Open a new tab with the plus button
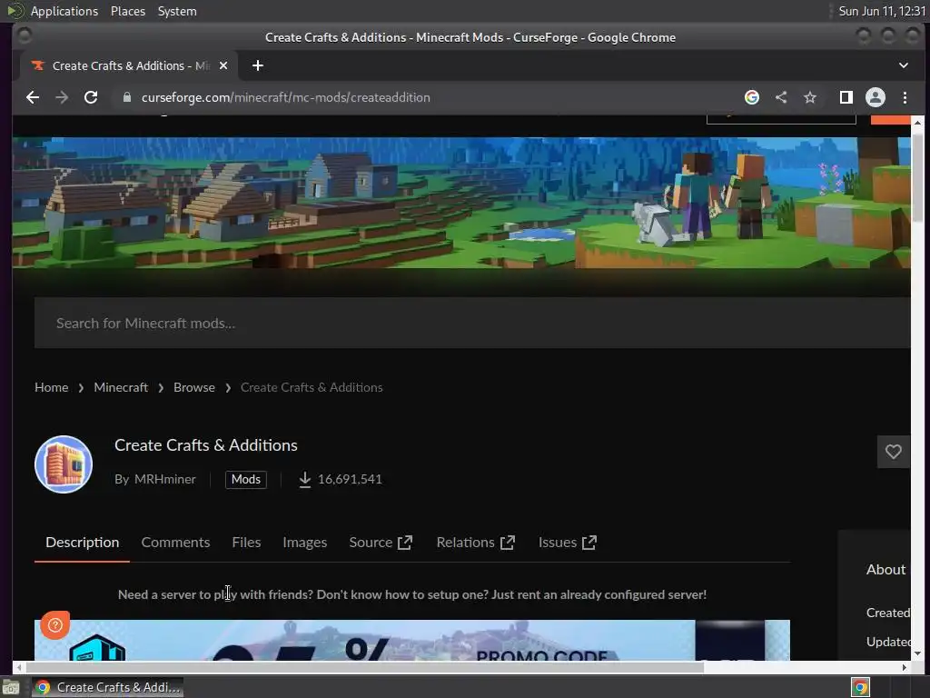 click(257, 65)
